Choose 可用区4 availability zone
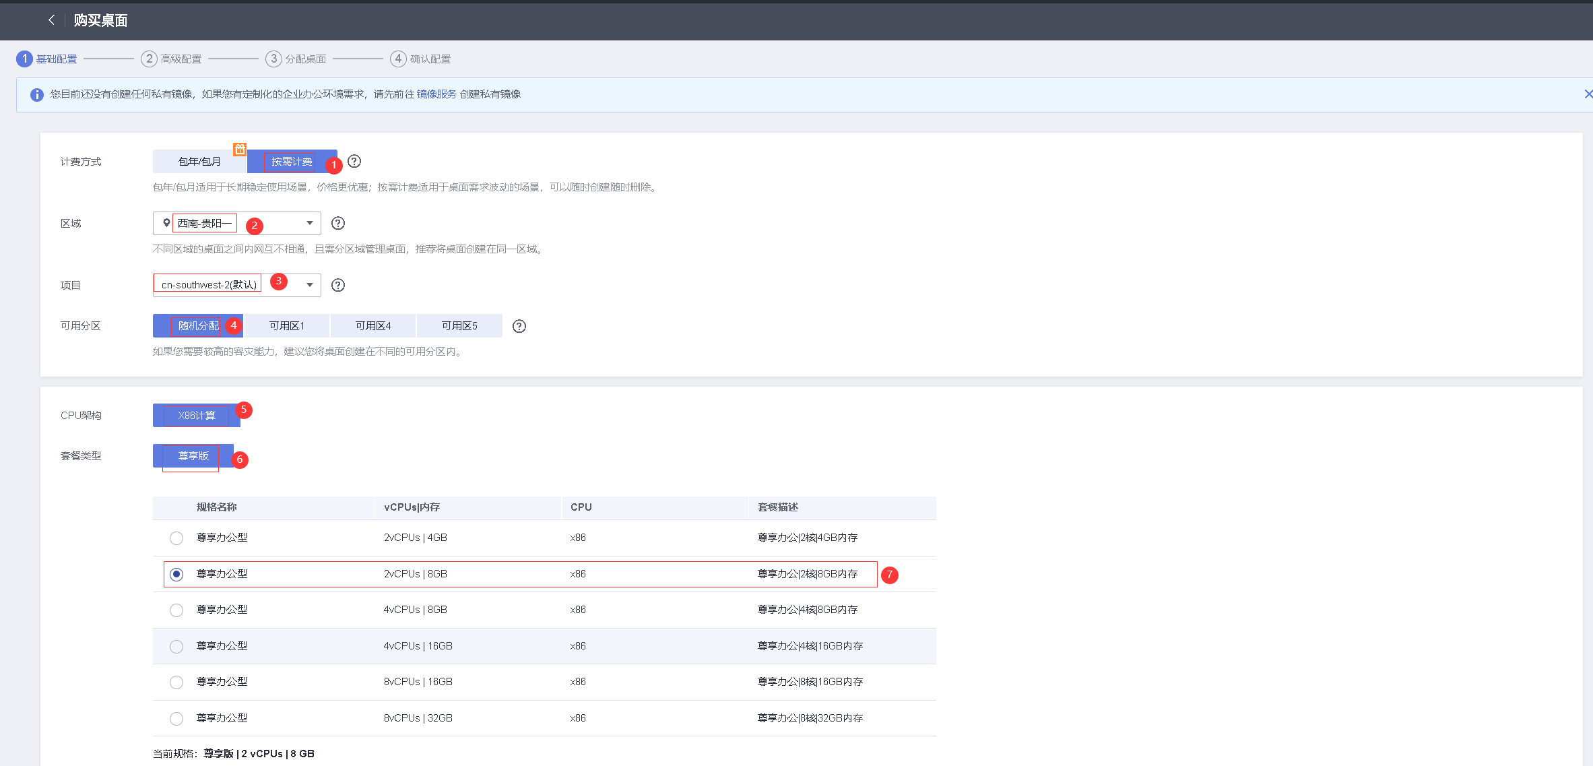 (x=373, y=326)
